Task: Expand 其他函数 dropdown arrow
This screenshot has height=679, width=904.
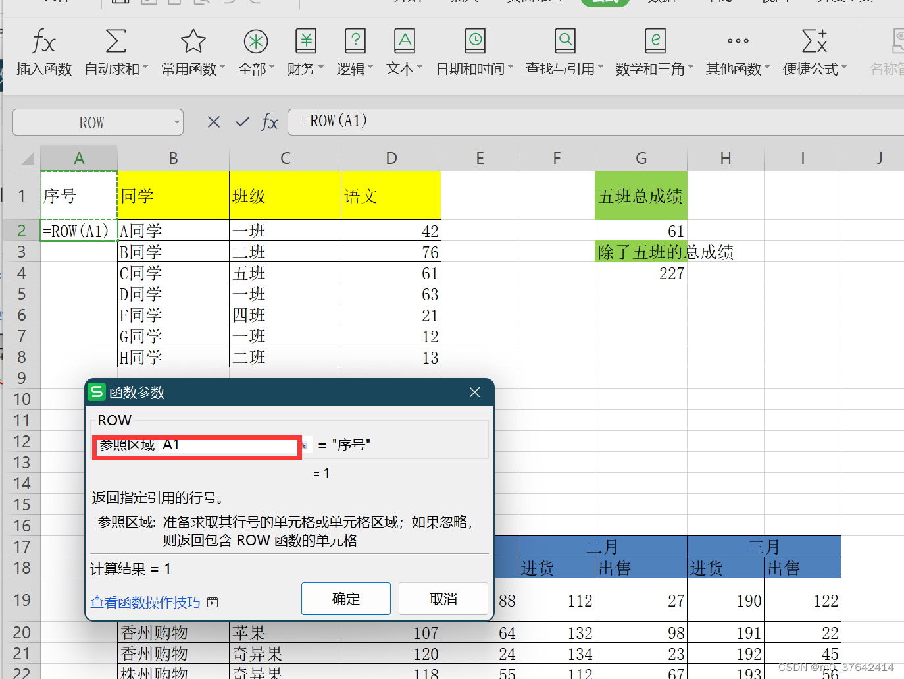Action: point(767,68)
